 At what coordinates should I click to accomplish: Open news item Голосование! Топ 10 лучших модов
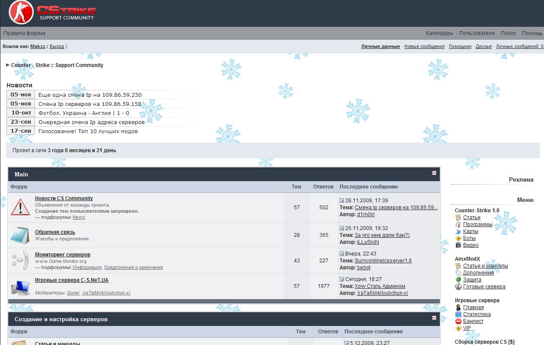88,131
